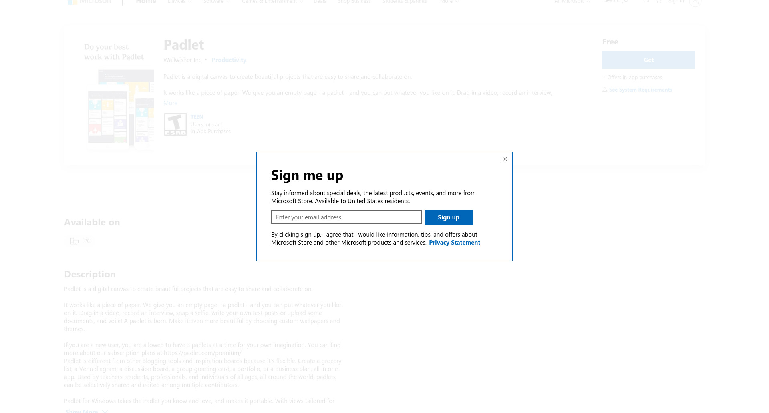Click the email address input field
Image resolution: width=769 pixels, height=413 pixels.
point(346,217)
